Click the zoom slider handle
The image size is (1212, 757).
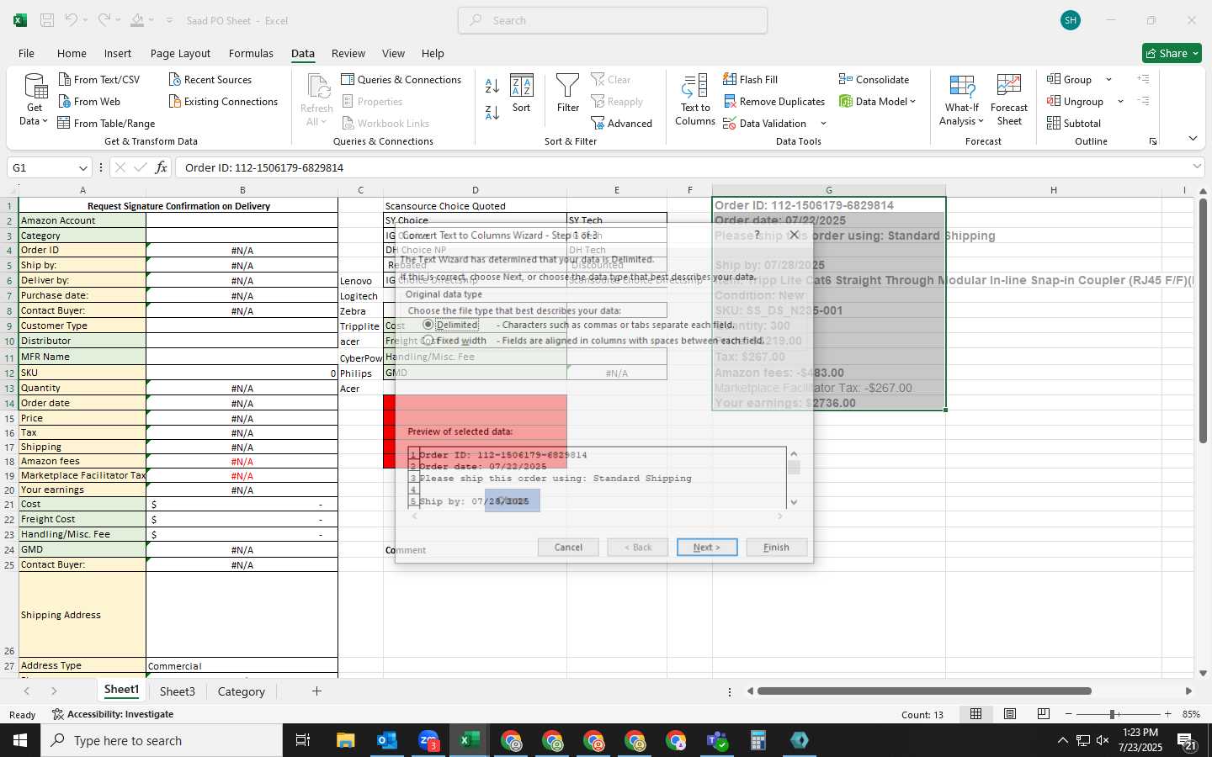1112,714
